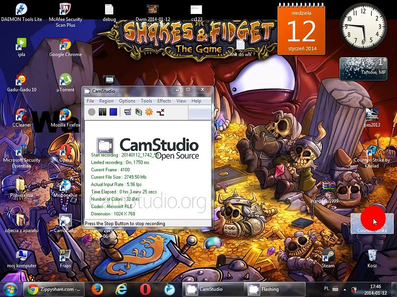Click the PL language indicator
The height and width of the screenshot is (297, 397).
pos(327,288)
